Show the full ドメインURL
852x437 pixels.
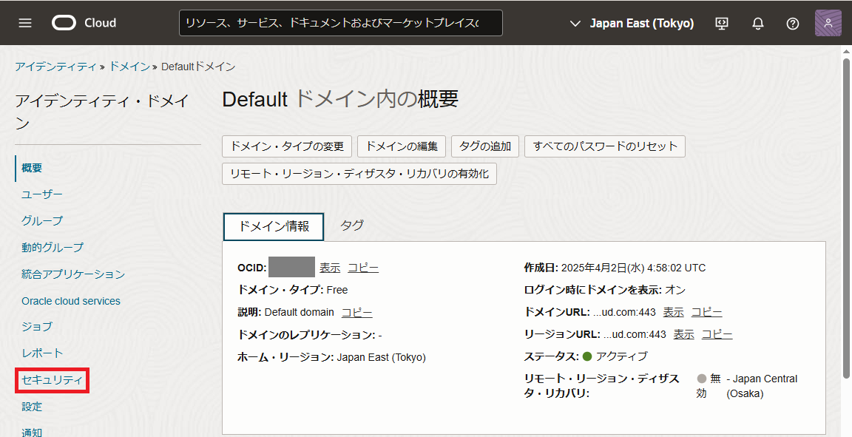pos(673,312)
